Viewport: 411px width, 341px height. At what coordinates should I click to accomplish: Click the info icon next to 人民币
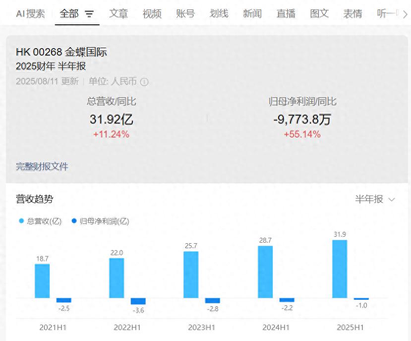click(144, 82)
